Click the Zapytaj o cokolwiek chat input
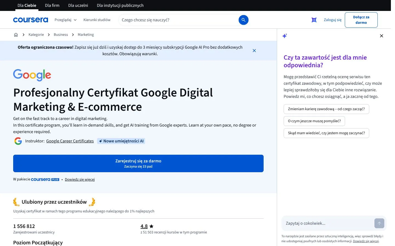This screenshot has height=246, width=395. pos(328,223)
